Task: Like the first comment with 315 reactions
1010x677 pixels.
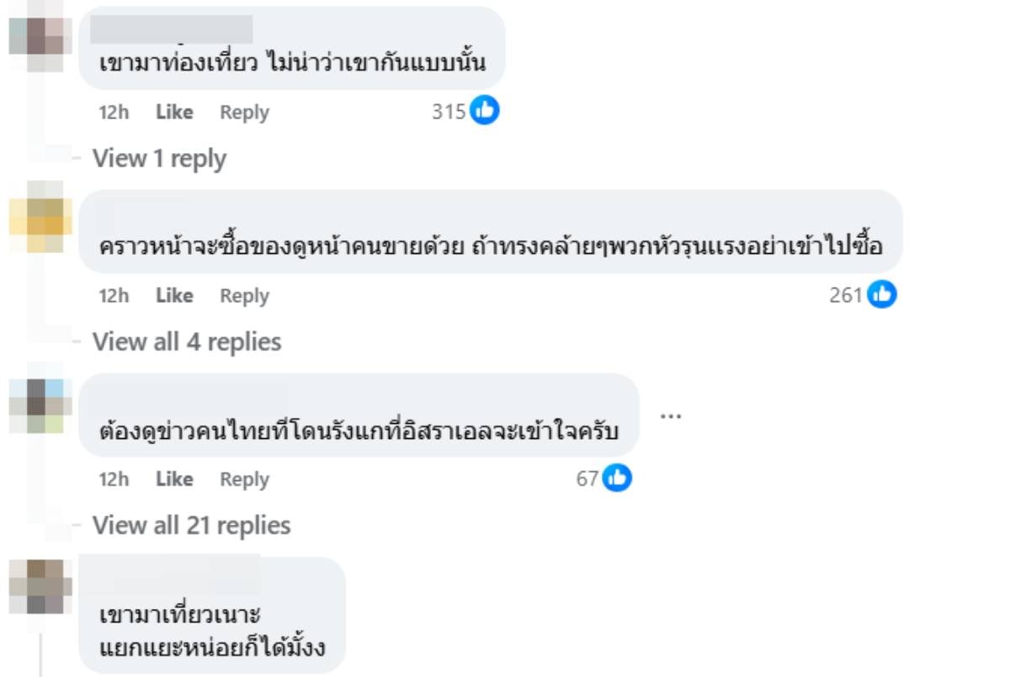Action: click(174, 112)
